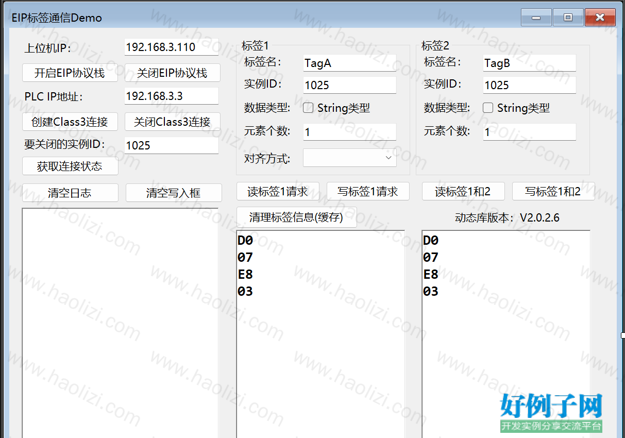The height and width of the screenshot is (438, 625).
Task: Click 清空日志 button
Action: point(70,193)
